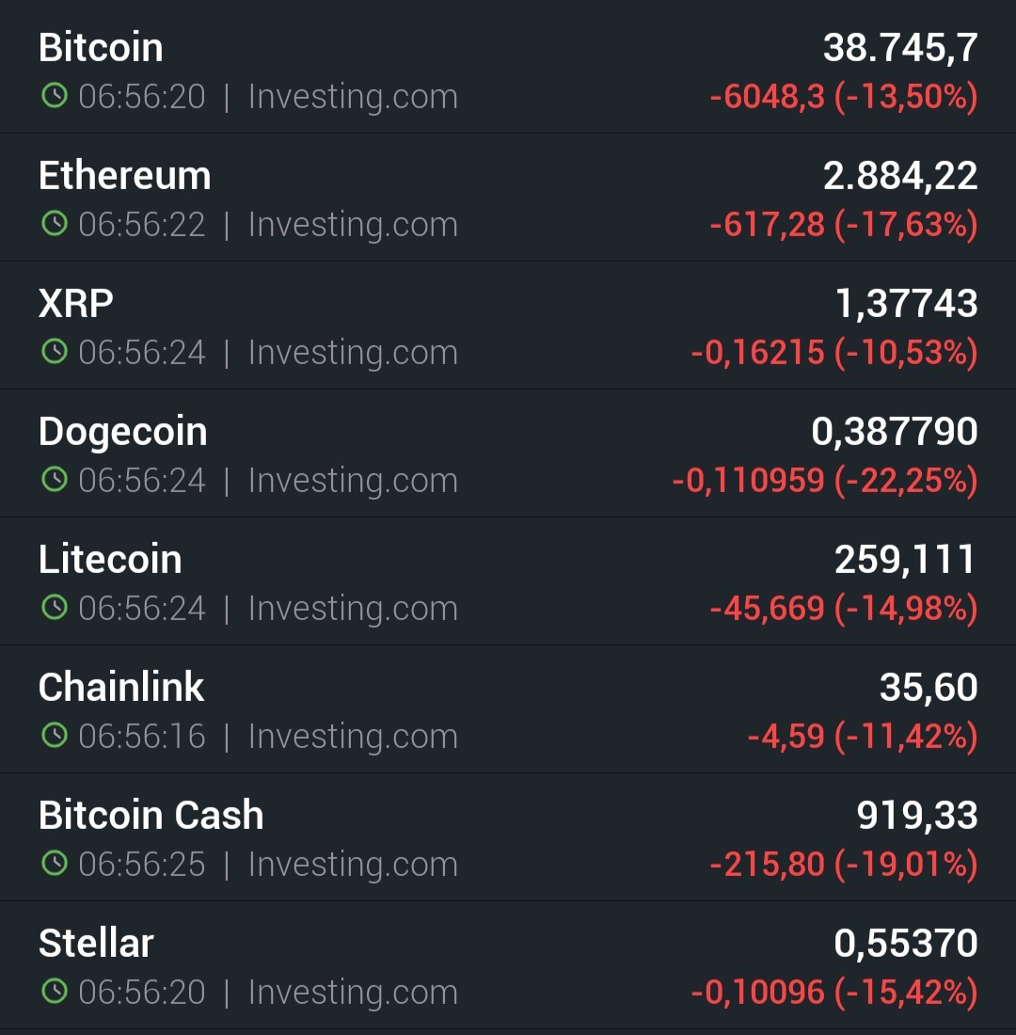
Task: Click the green clock icon under Bitcoin
Action: click(x=55, y=96)
